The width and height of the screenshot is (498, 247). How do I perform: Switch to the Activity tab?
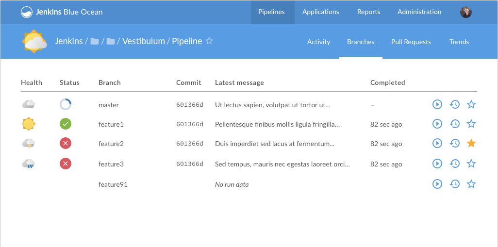(318, 42)
